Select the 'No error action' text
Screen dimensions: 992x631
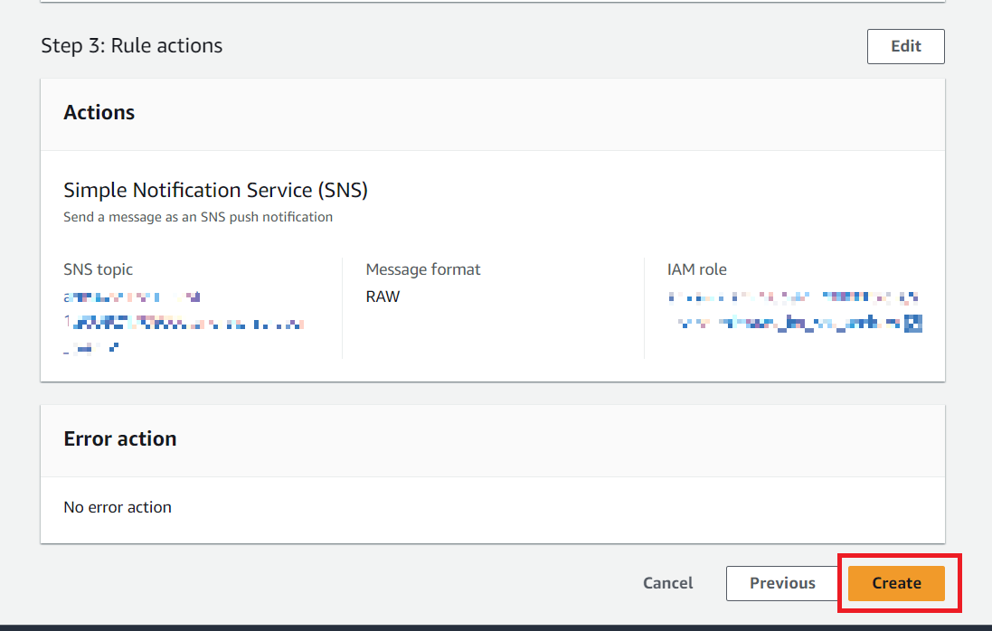point(117,507)
